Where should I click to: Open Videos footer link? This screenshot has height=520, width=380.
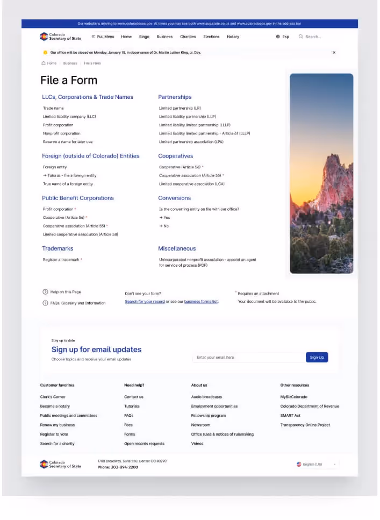197,444
